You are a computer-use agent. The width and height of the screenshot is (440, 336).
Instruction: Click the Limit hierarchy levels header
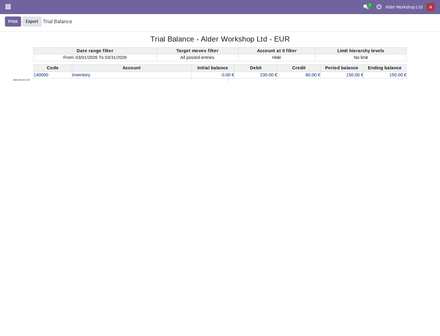point(361,51)
